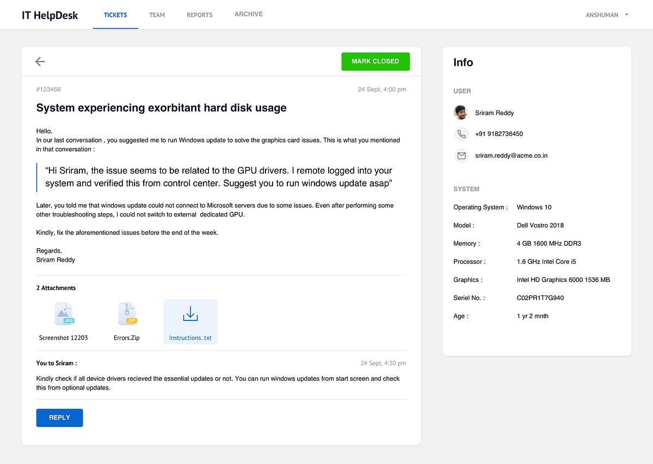
Task: View the ARCHIVE section
Action: click(248, 14)
